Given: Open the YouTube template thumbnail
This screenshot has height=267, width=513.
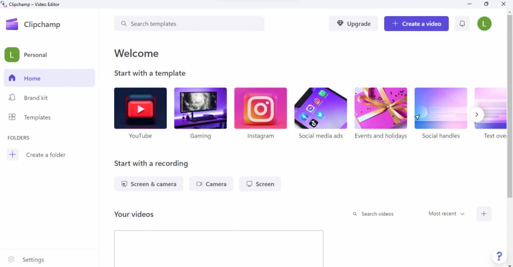Looking at the screenshot, I should click(140, 108).
